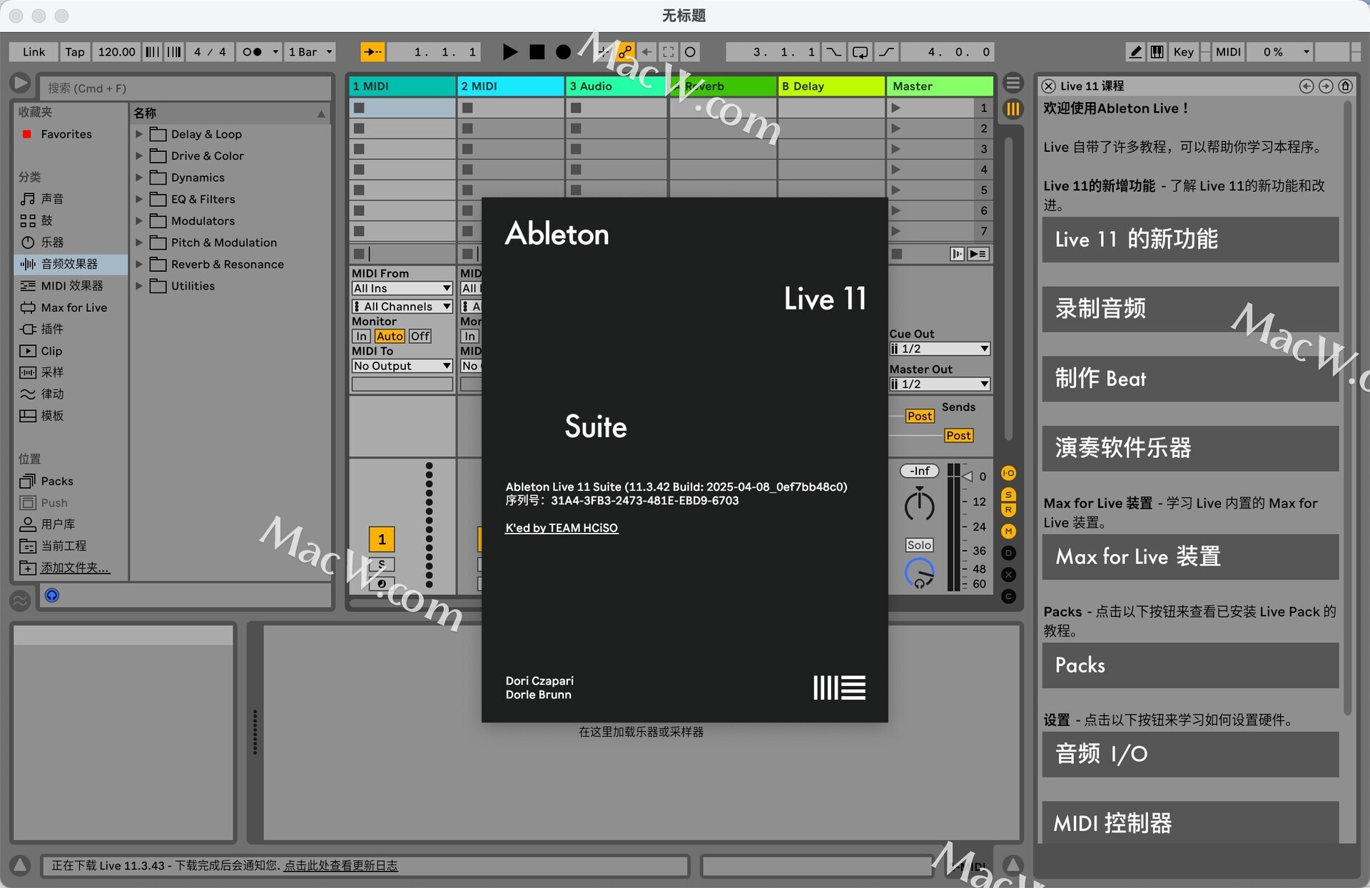The image size is (1370, 888).
Task: Select Monitor Off on track 1
Action: (420, 336)
